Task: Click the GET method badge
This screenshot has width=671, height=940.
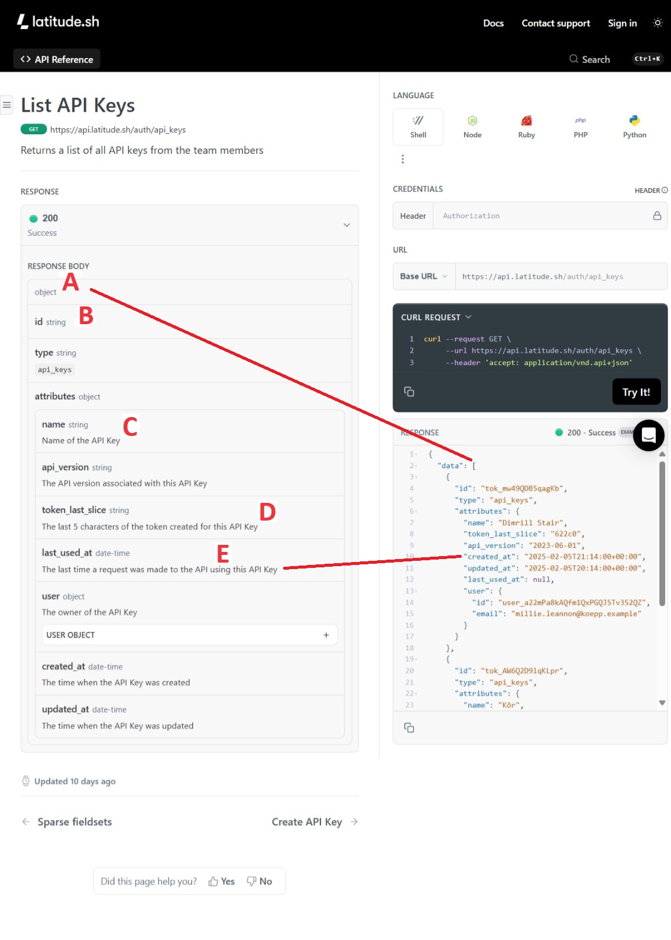Action: [34, 129]
